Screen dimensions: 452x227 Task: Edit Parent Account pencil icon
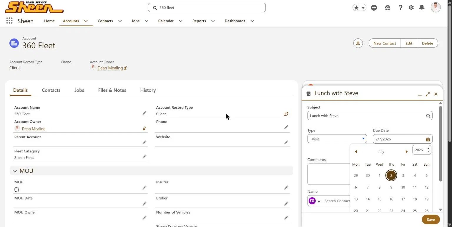pos(144,142)
